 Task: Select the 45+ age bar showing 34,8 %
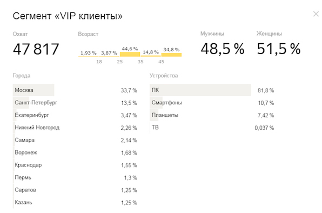(171, 55)
